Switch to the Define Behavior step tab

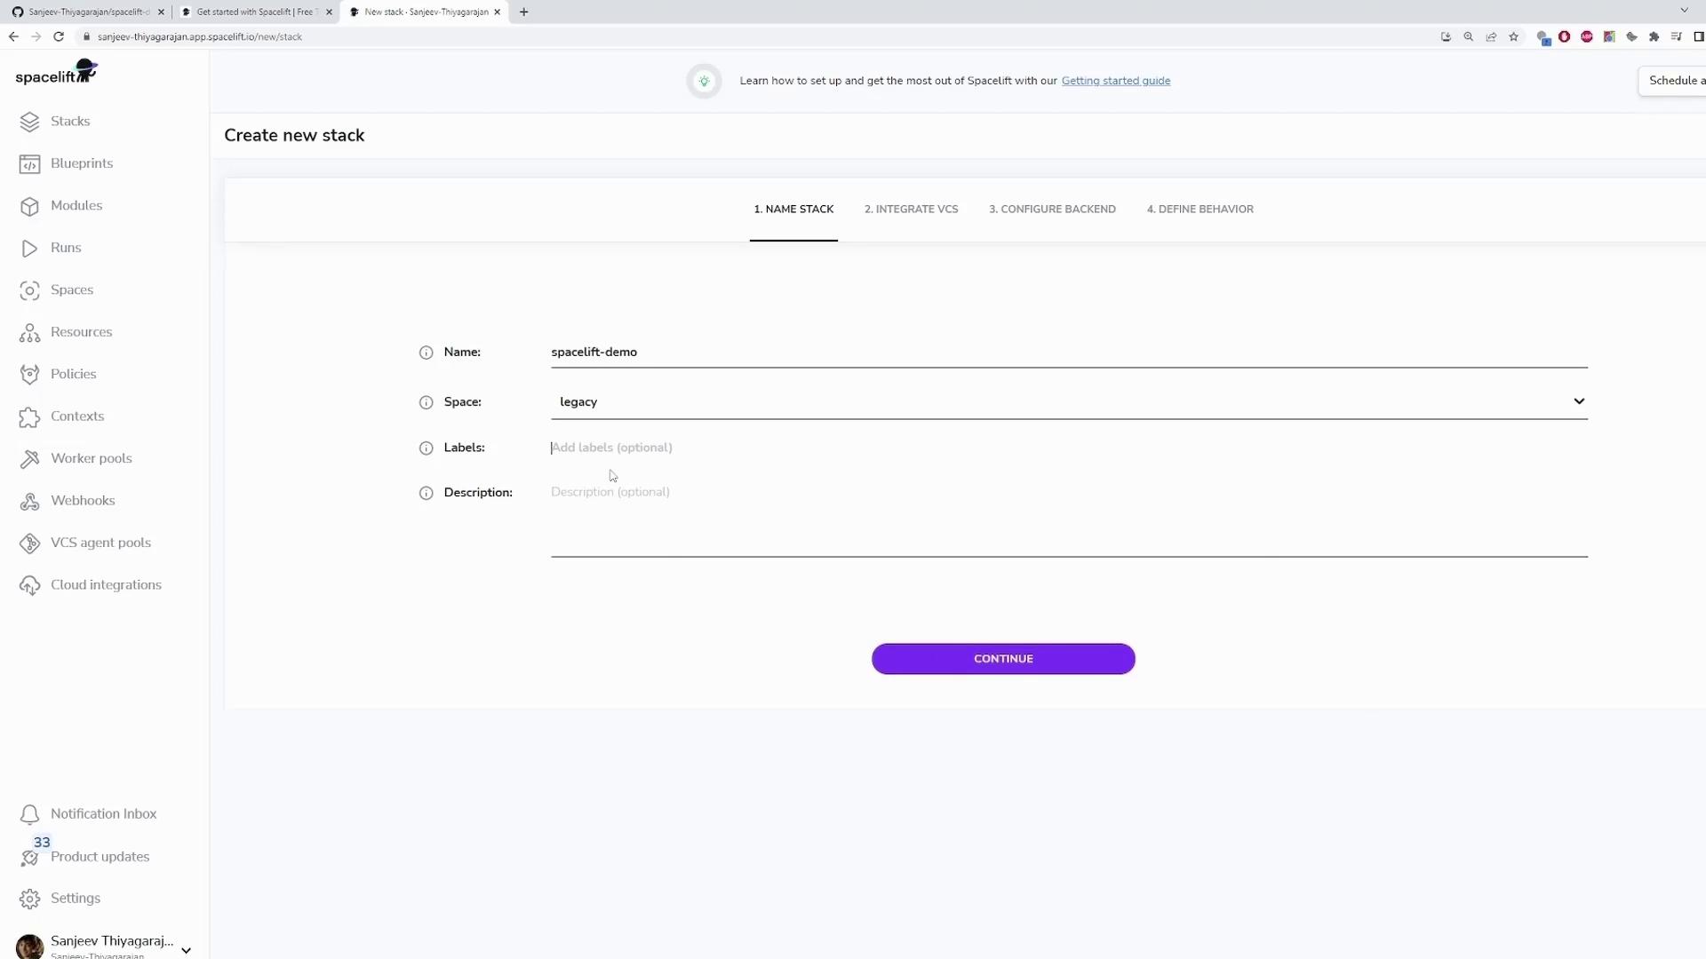click(1200, 210)
